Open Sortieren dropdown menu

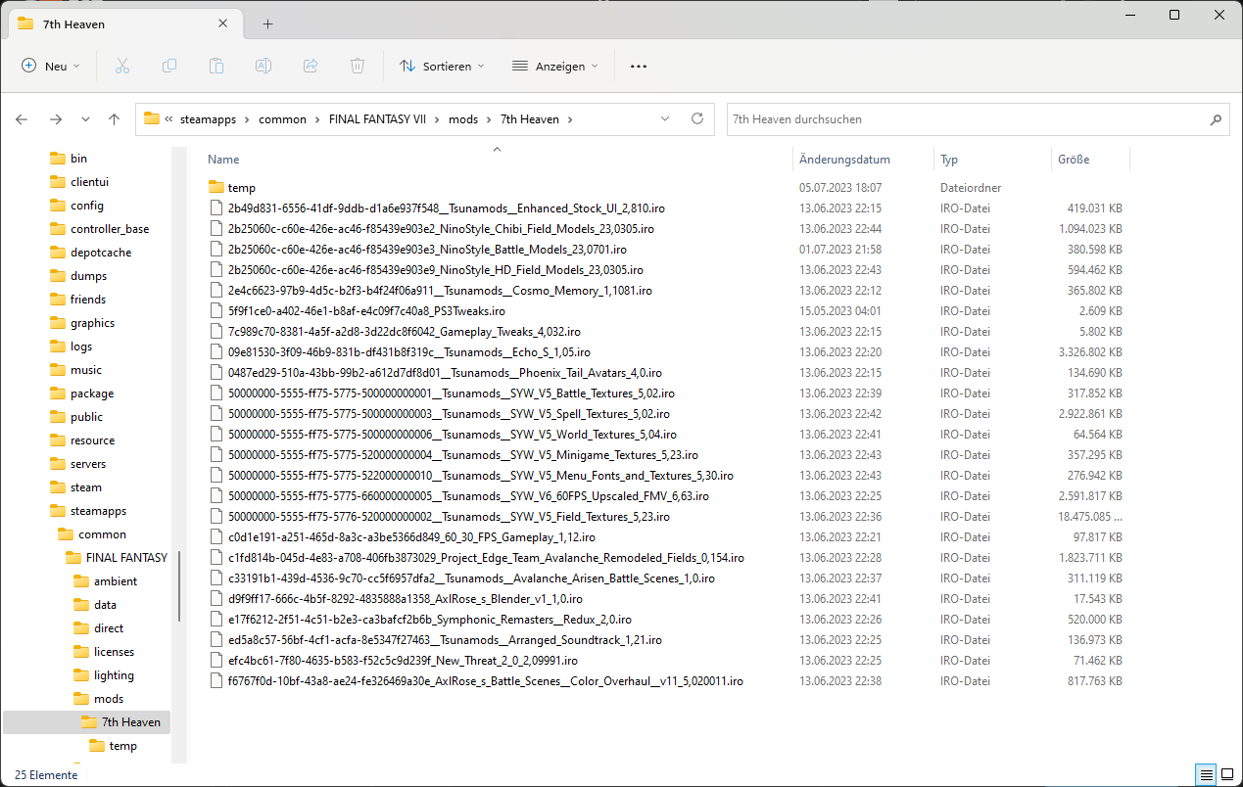click(442, 66)
